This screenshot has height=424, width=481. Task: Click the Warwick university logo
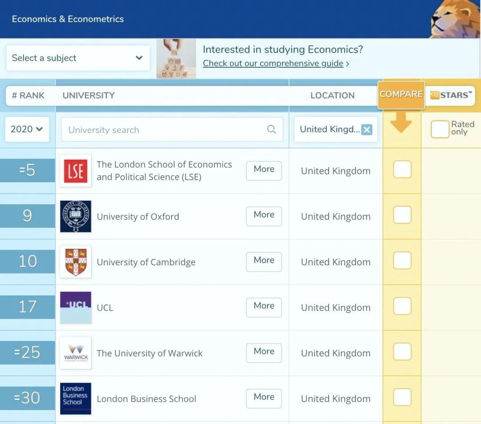coord(75,353)
